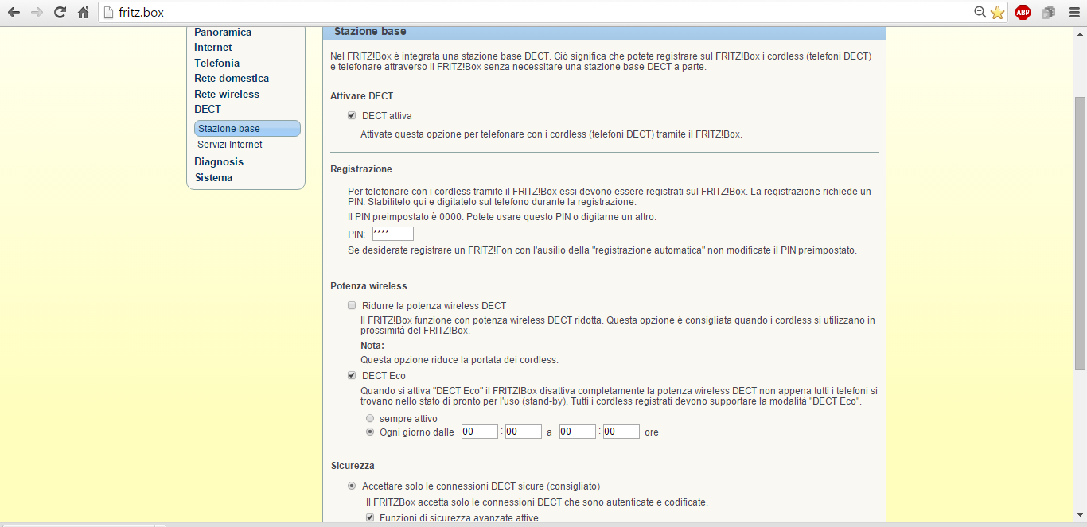Enable Ridurre la potenza wireless DECT
This screenshot has width=1087, height=527.
point(352,306)
